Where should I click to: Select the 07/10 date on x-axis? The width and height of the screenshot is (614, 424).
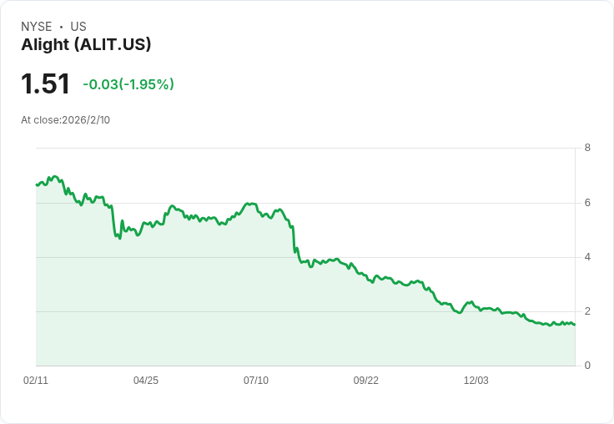[256, 381]
